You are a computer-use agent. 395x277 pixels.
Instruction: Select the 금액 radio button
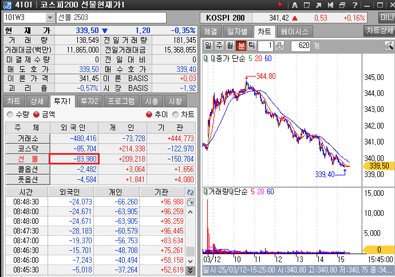tap(37, 115)
